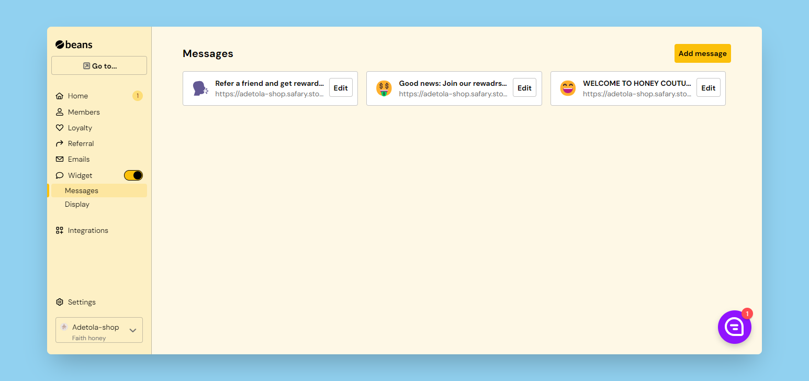Click the speaking head emoji on referral message

tap(200, 88)
